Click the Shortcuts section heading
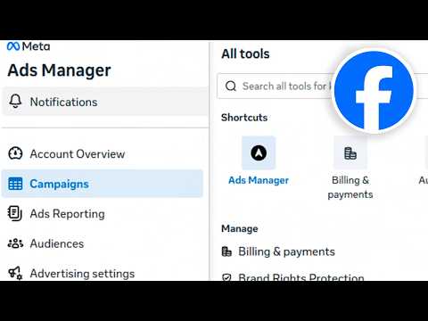428x321 pixels. click(244, 118)
